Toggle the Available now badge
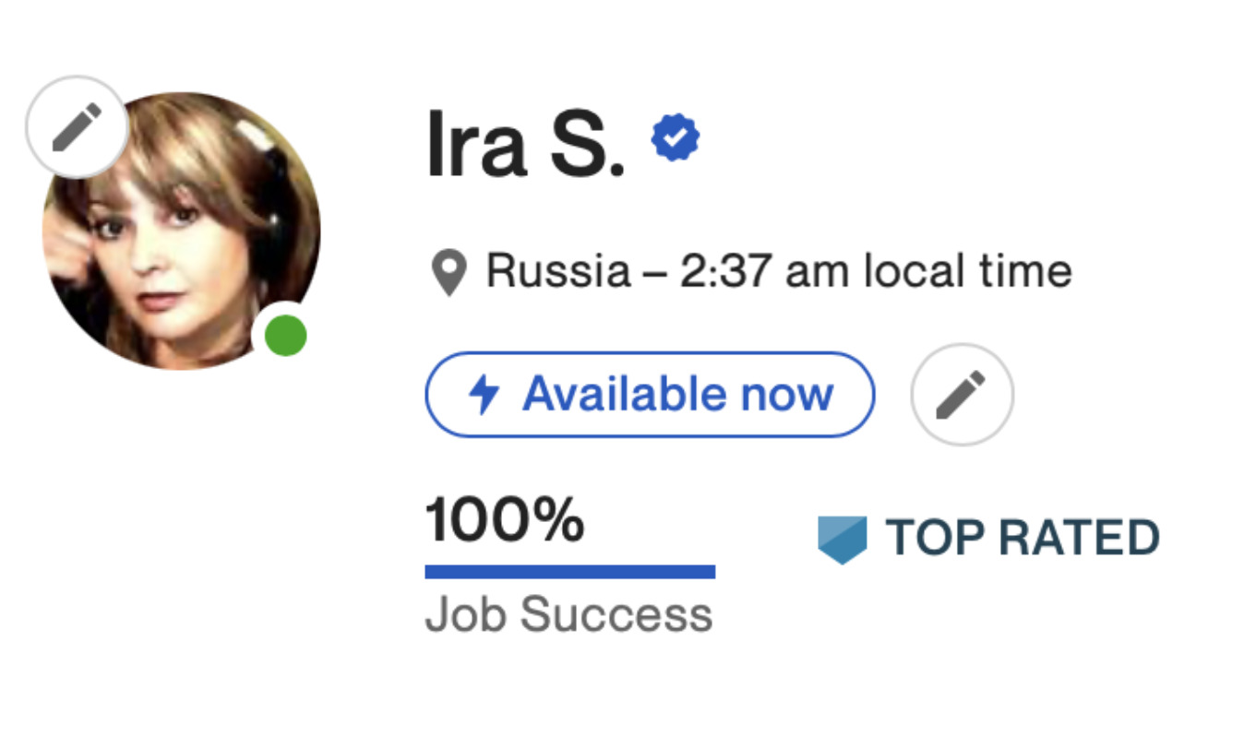This screenshot has width=1244, height=736. [x=649, y=395]
